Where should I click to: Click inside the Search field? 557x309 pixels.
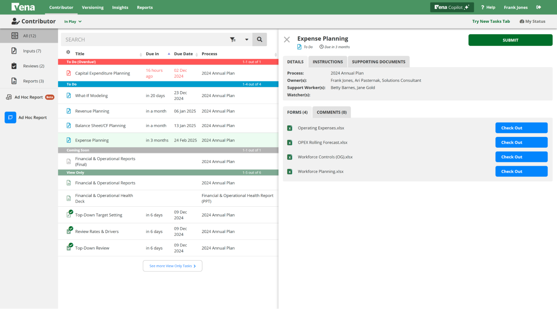coord(139,39)
